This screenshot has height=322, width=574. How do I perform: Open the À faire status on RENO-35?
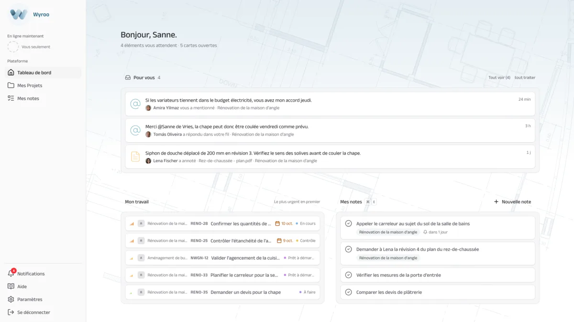[x=307, y=292]
